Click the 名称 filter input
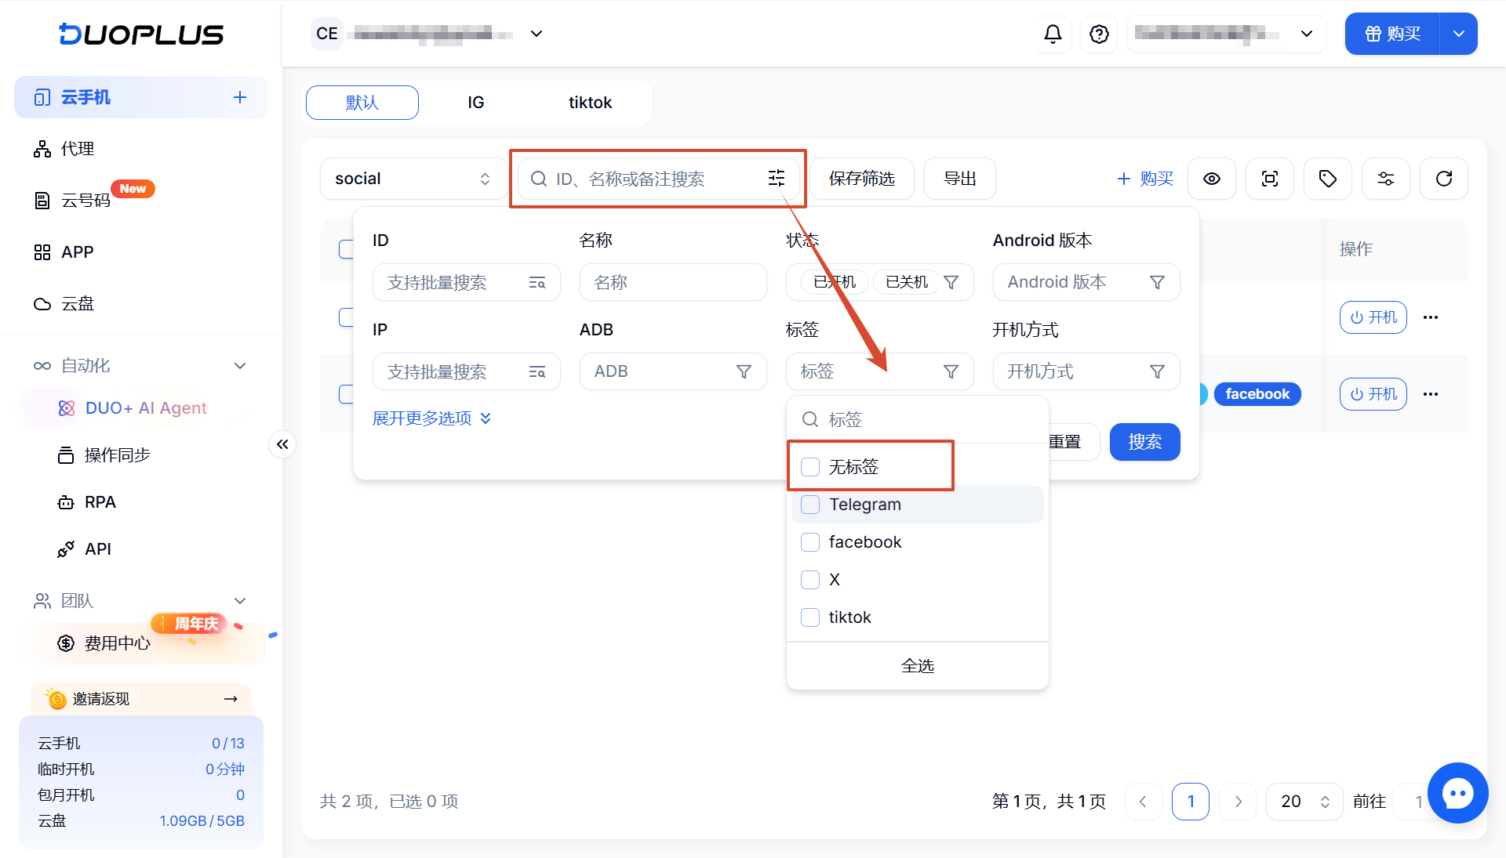The image size is (1506, 858). click(673, 282)
